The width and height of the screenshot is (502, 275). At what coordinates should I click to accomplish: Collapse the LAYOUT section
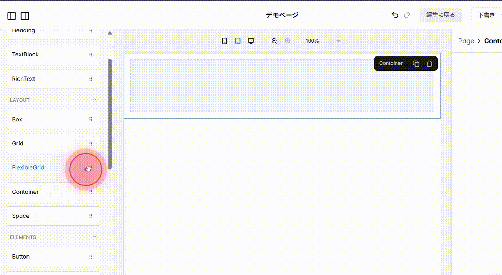[94, 99]
